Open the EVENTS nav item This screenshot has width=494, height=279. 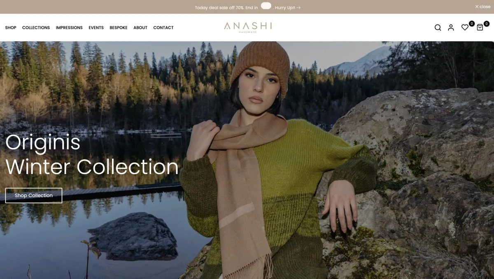pos(96,28)
